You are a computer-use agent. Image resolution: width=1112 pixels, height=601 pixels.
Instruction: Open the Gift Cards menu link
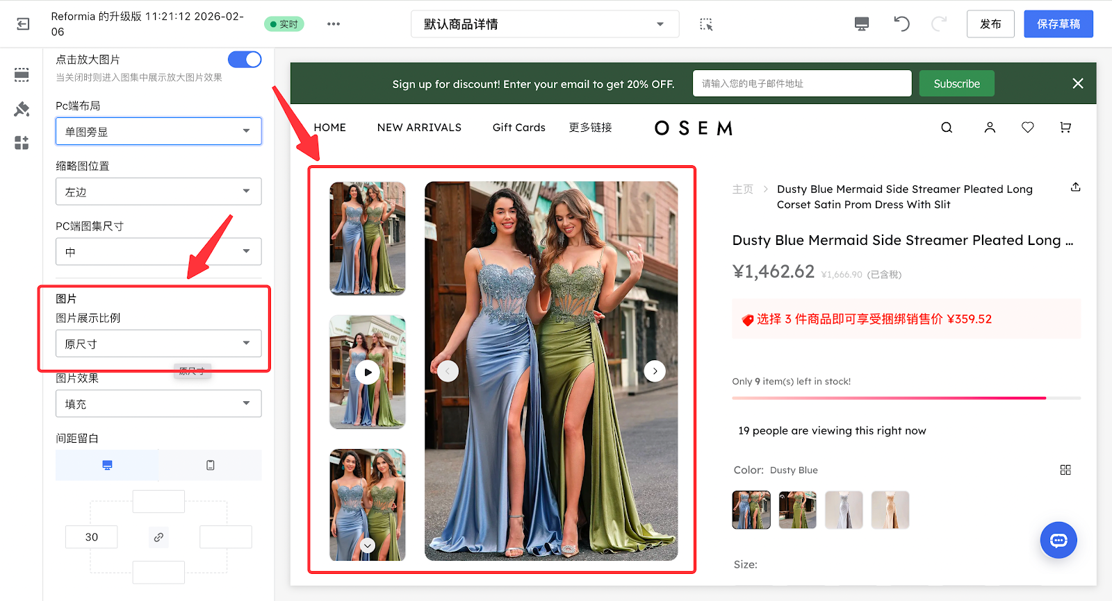tap(518, 128)
